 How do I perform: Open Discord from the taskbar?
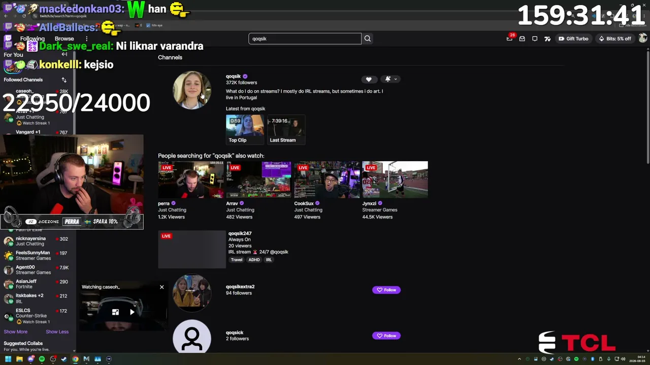pyautogui.click(x=30, y=359)
